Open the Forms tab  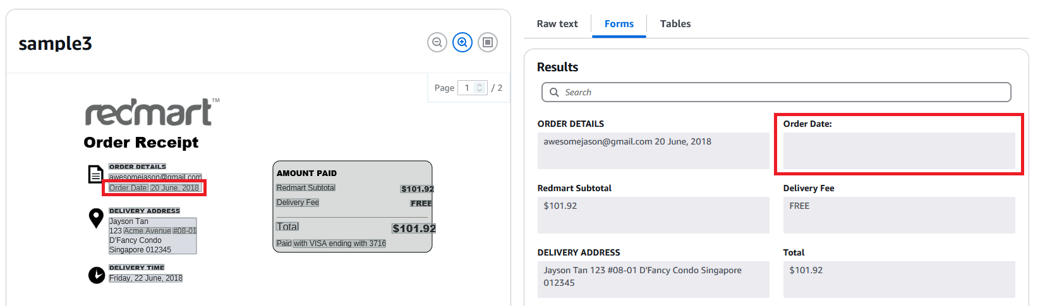click(x=619, y=24)
